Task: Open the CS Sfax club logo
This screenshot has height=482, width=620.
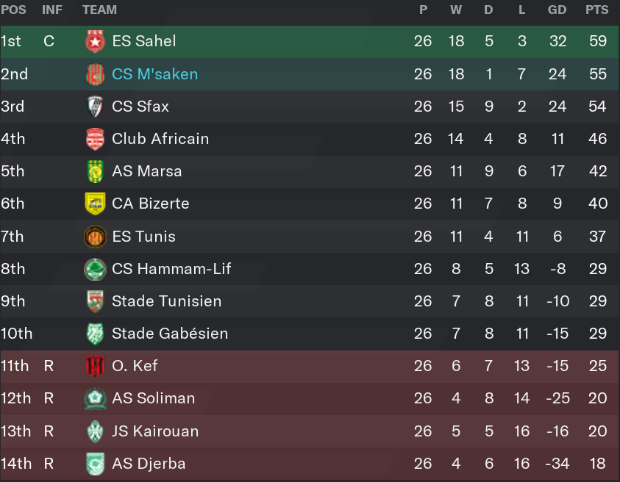Action: click(95, 107)
